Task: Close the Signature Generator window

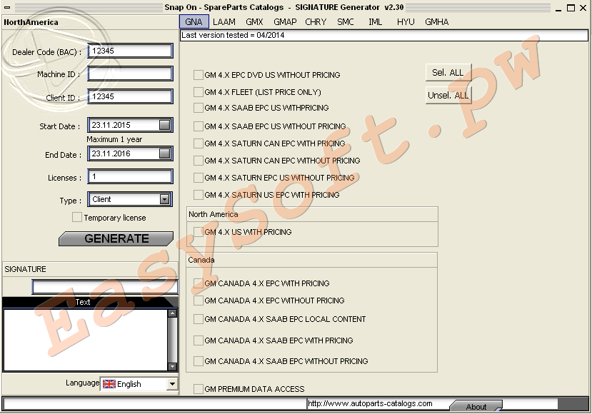Action: [583, 8]
